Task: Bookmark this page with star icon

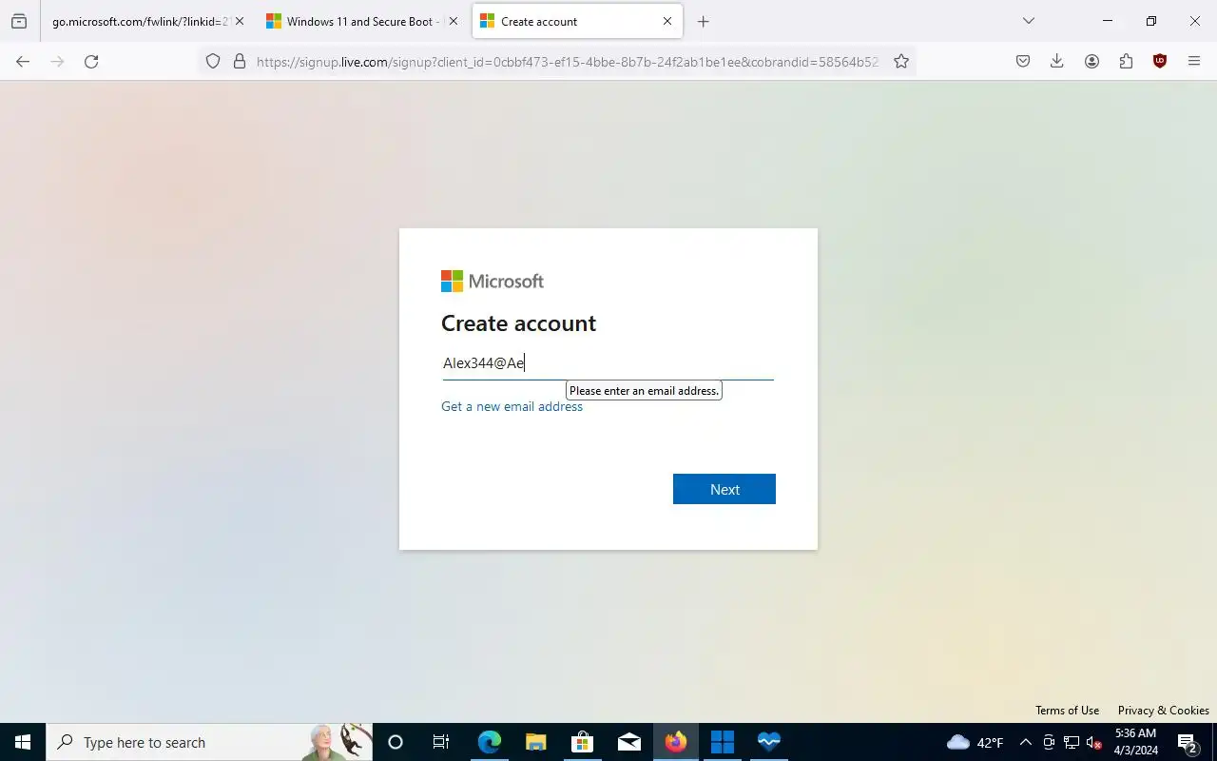Action: pos(901,61)
